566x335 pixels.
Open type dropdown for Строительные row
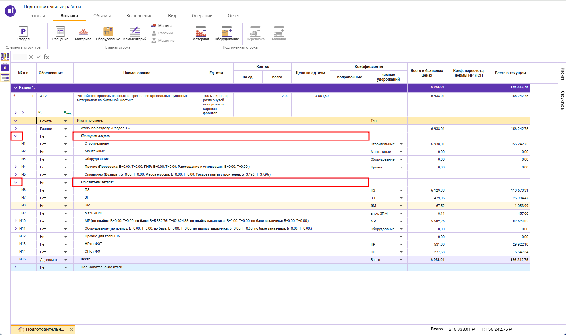[x=401, y=144]
